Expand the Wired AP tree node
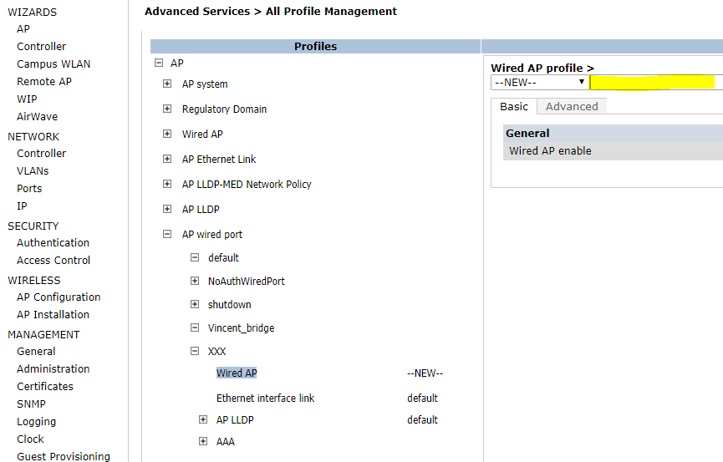Viewport: 723px width, 462px height. (x=167, y=134)
